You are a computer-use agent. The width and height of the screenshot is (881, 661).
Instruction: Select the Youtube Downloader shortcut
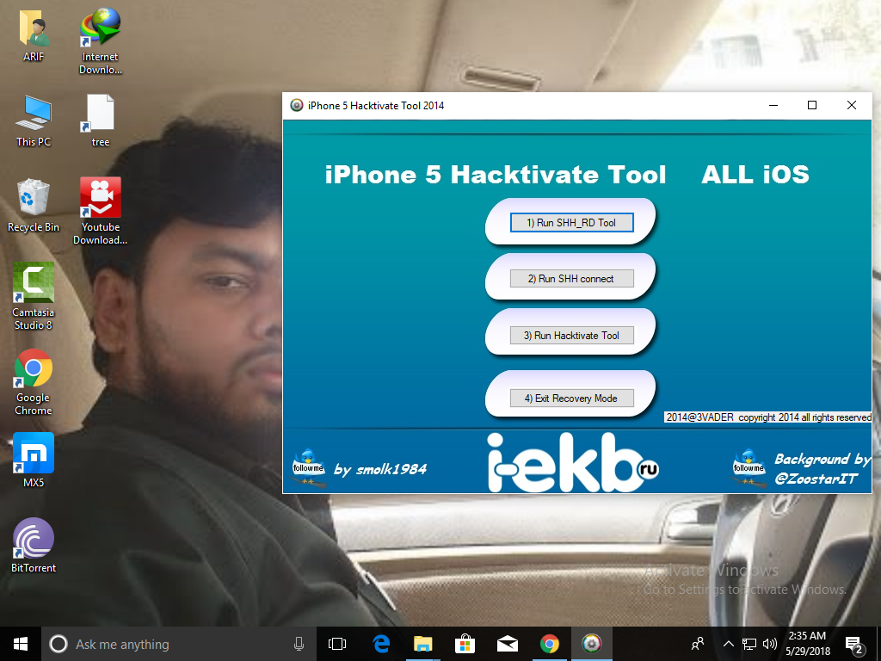click(101, 212)
